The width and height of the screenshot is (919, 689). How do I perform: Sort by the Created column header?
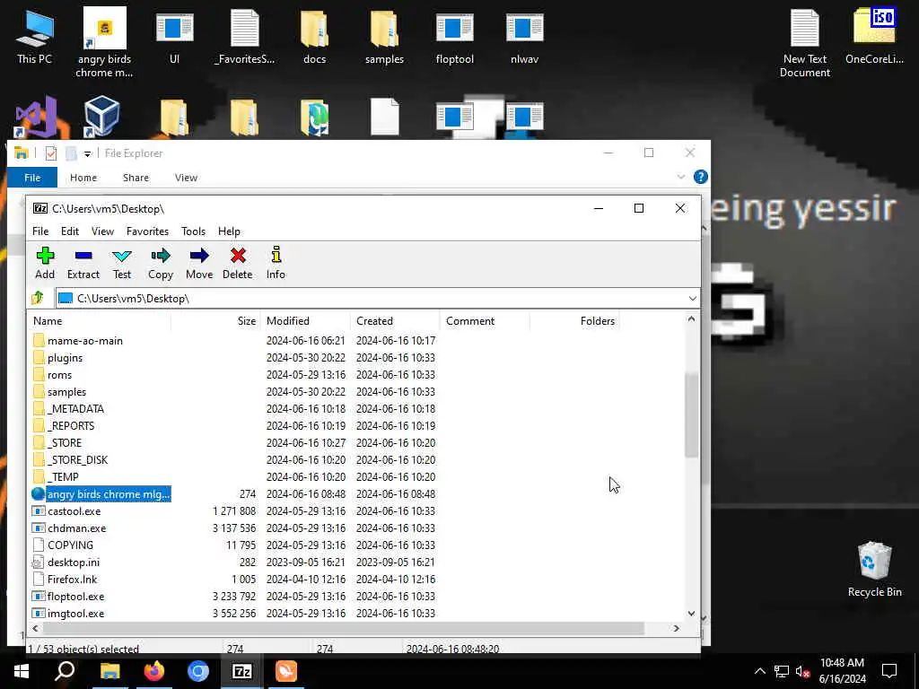click(395, 321)
